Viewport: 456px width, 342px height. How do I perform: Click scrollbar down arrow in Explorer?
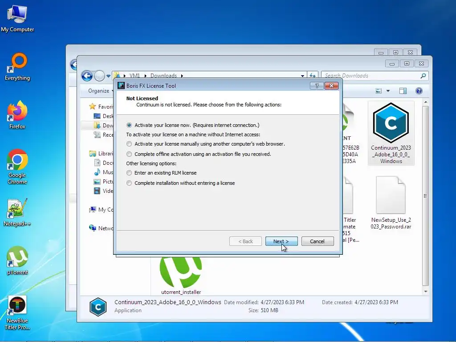[x=425, y=291]
